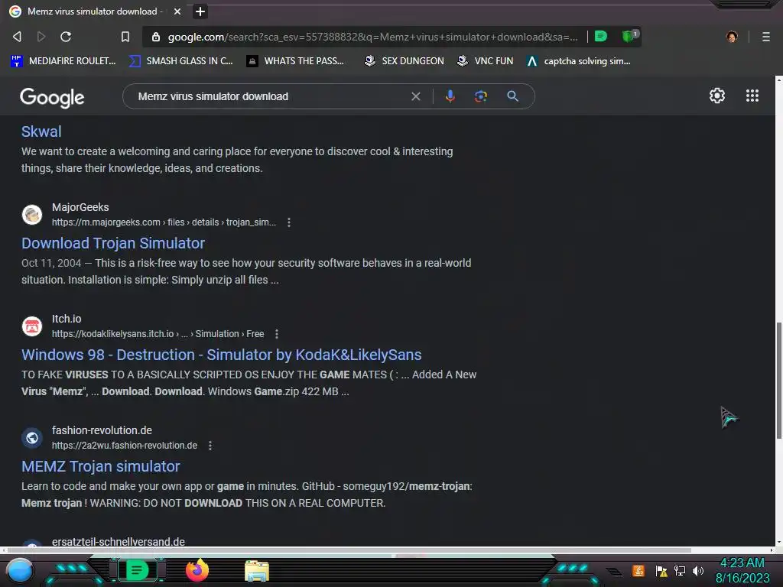Open Google apps grid
This screenshot has width=783, height=587.
point(752,96)
